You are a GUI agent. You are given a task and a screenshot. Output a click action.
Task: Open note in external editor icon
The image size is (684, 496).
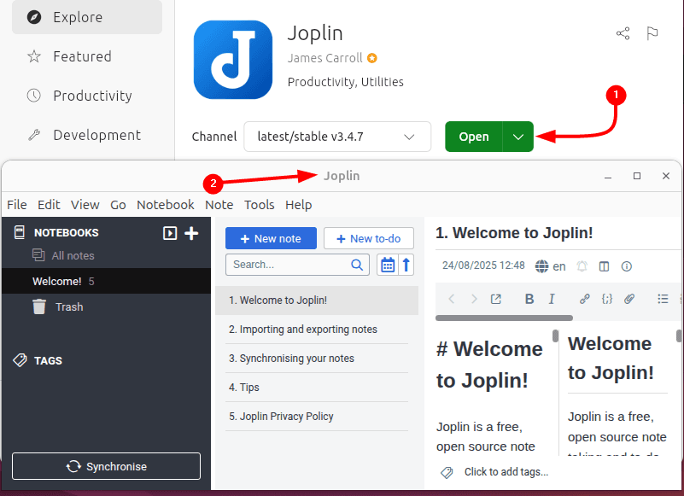[496, 299]
